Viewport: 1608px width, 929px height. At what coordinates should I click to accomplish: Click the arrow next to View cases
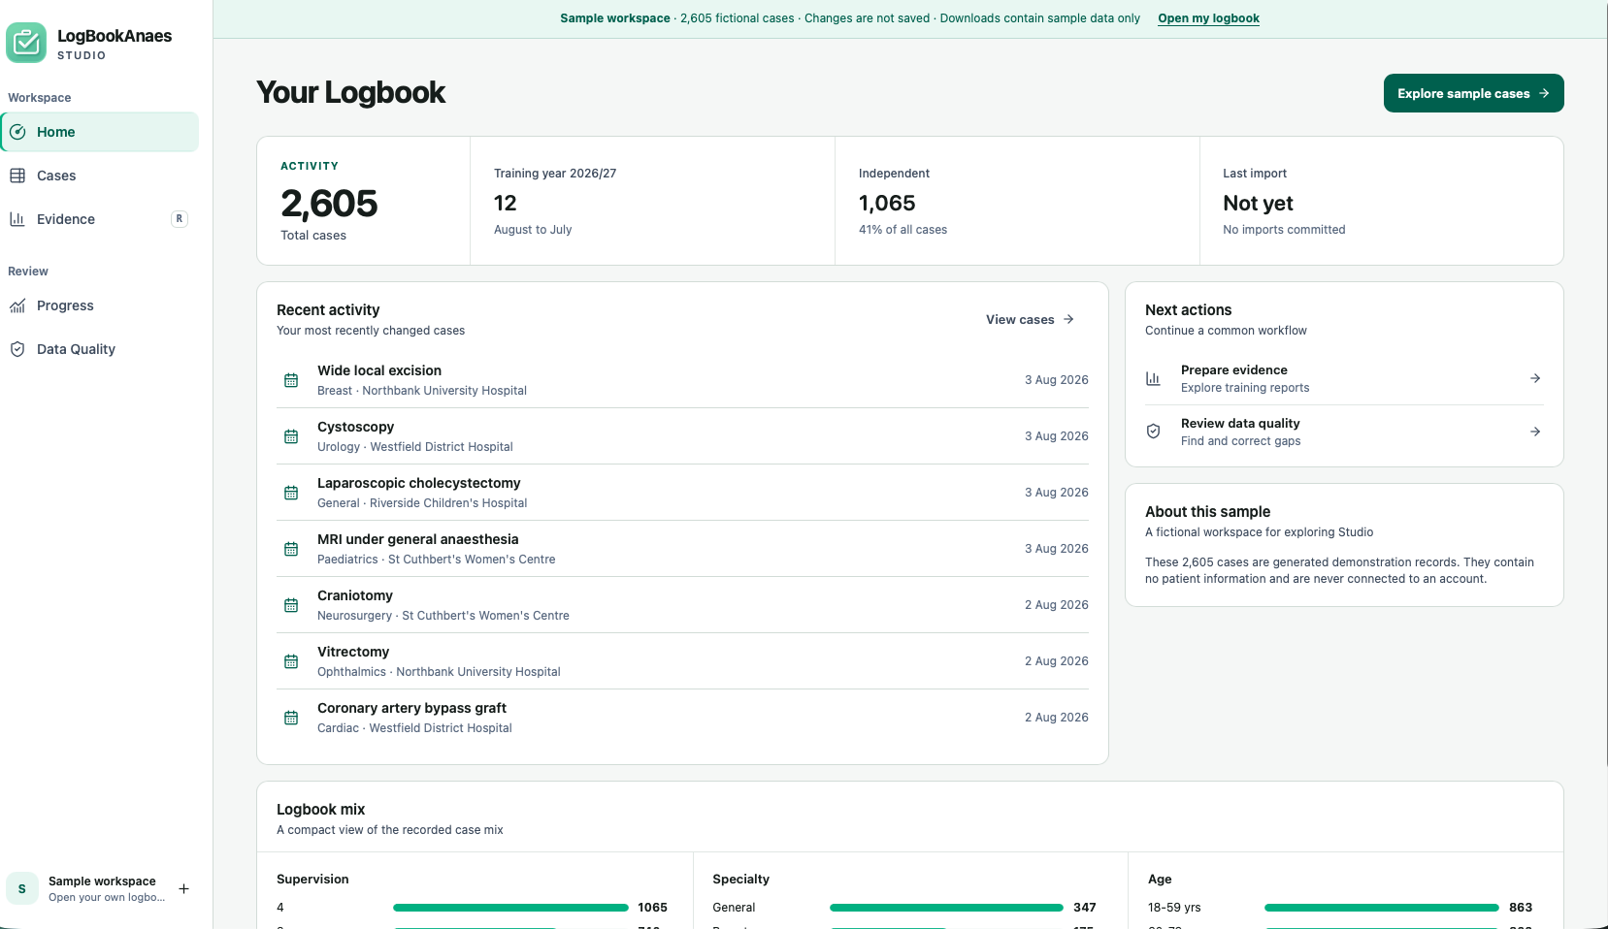(1068, 319)
